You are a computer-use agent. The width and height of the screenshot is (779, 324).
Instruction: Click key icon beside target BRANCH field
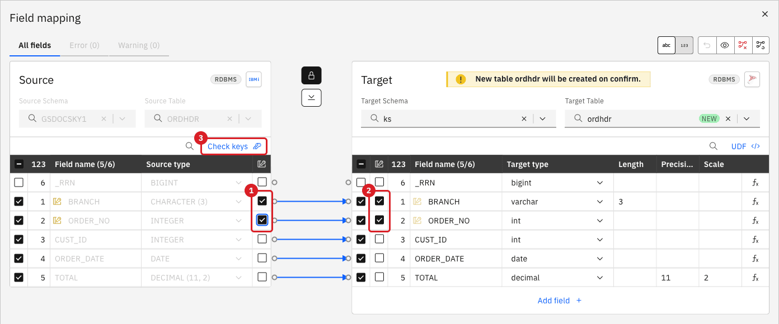click(x=417, y=202)
